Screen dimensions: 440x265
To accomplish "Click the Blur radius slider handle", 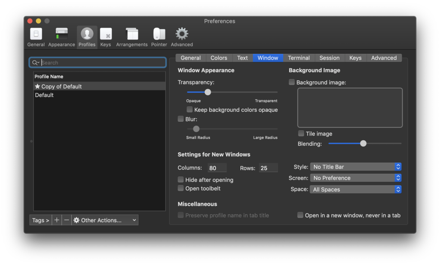I will coord(196,129).
